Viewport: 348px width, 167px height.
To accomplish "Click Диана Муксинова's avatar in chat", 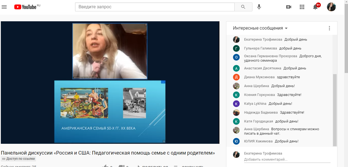I will (236, 77).
